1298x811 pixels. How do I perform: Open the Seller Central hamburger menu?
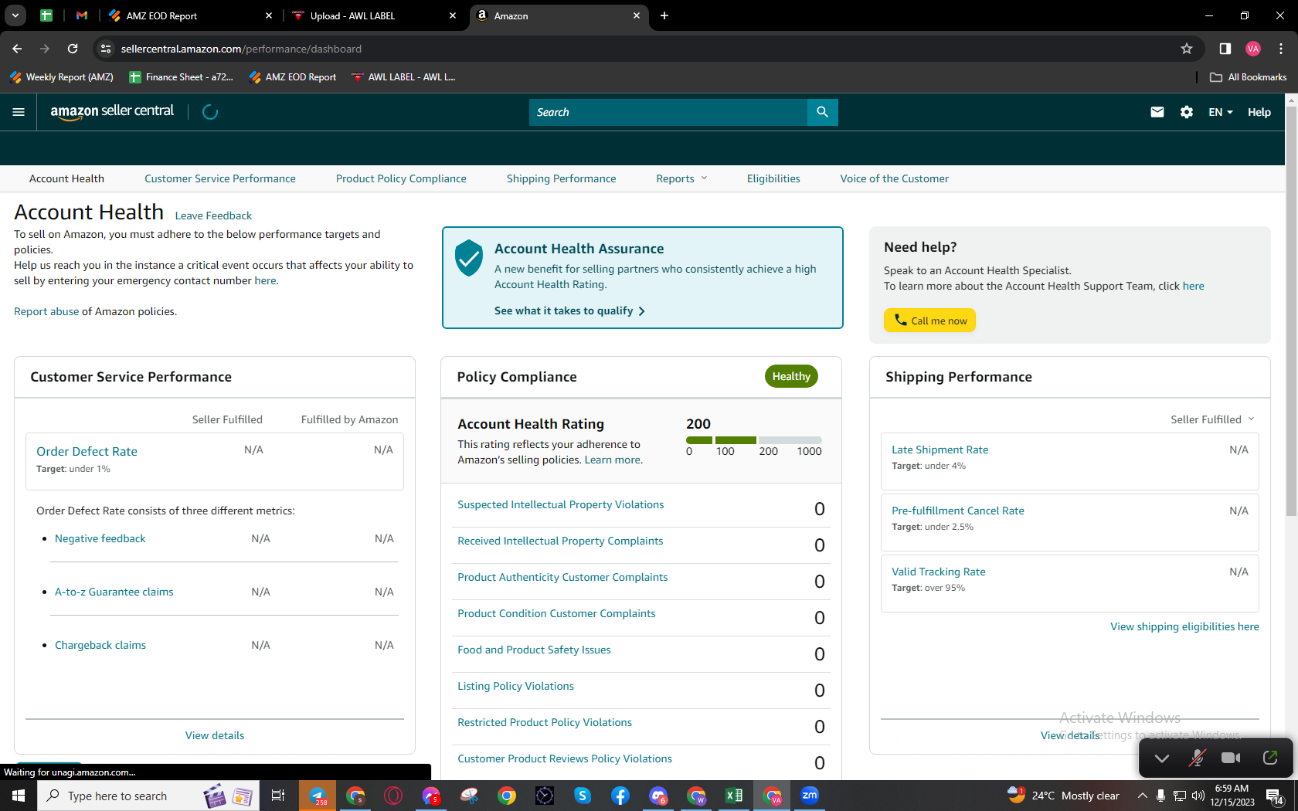click(19, 112)
